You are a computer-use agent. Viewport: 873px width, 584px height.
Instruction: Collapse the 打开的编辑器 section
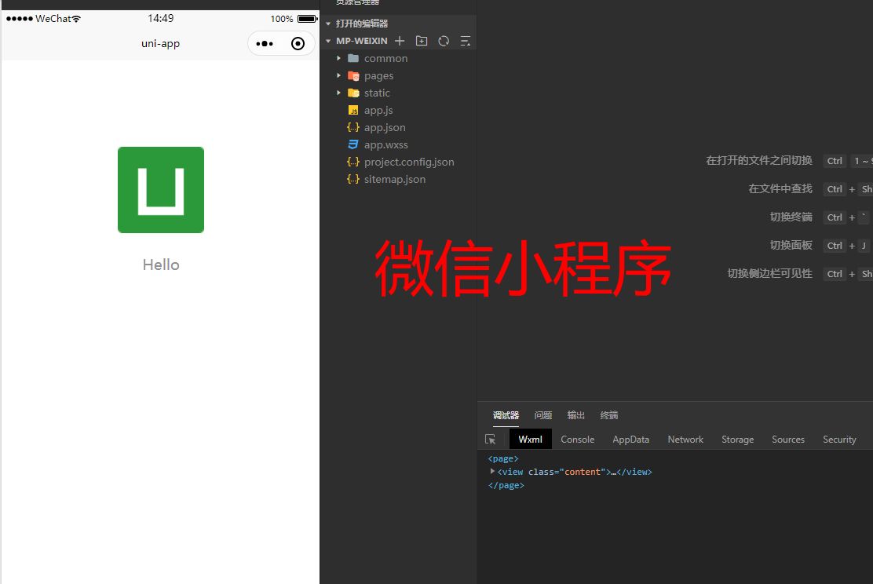329,23
